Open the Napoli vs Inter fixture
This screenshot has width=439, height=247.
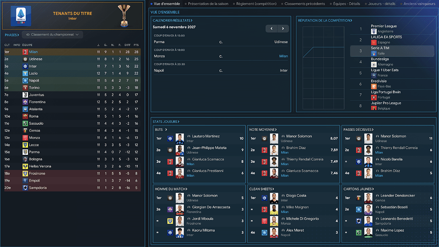tap(220, 70)
